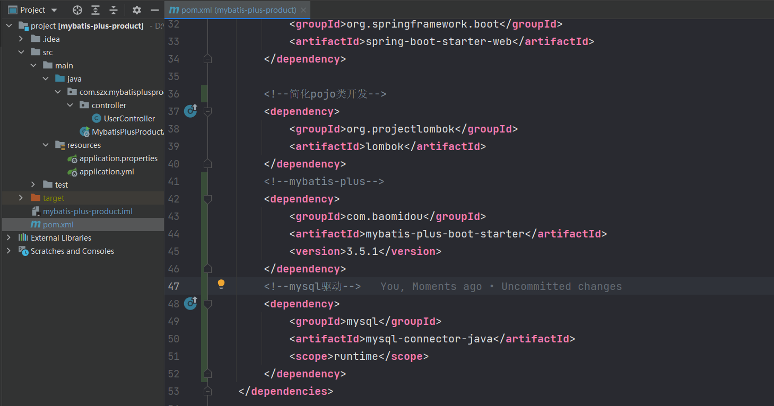
Task: Collapse the src folder
Action: coord(21,52)
